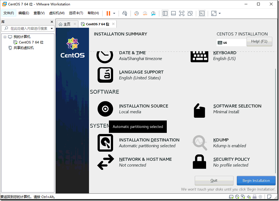Click the us keyboard layout indicator
The height and width of the screenshot is (201, 279).
coord(232,43)
